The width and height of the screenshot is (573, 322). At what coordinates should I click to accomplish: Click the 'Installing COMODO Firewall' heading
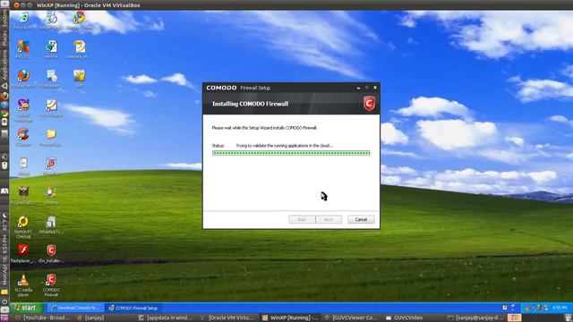pyautogui.click(x=251, y=104)
